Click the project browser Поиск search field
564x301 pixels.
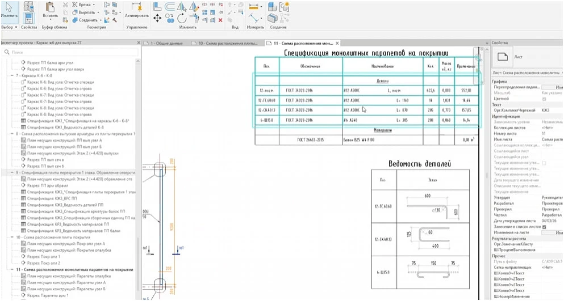click(x=70, y=52)
